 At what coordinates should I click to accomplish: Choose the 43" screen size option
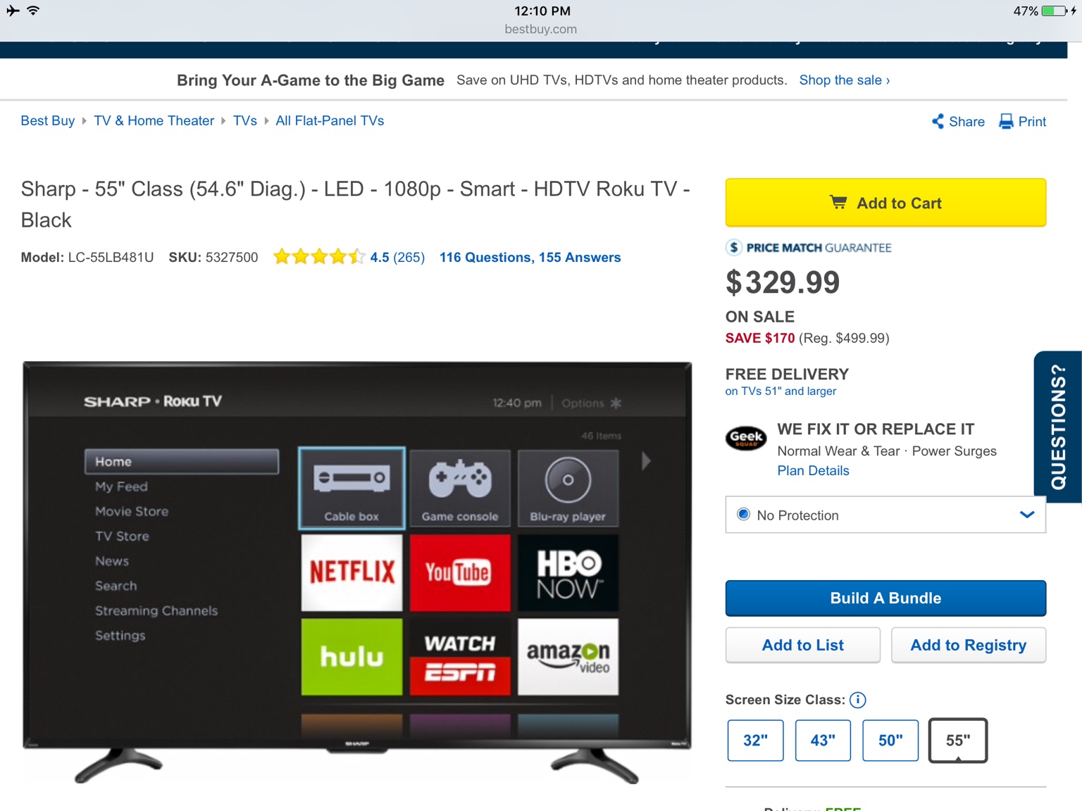[x=823, y=741]
